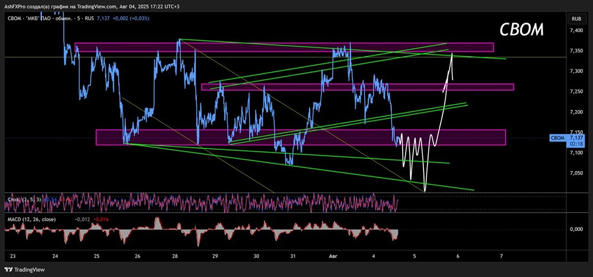Screen dimensions: 593x277
Task: Click date 29 on the time axis
Action: pyautogui.click(x=215, y=256)
